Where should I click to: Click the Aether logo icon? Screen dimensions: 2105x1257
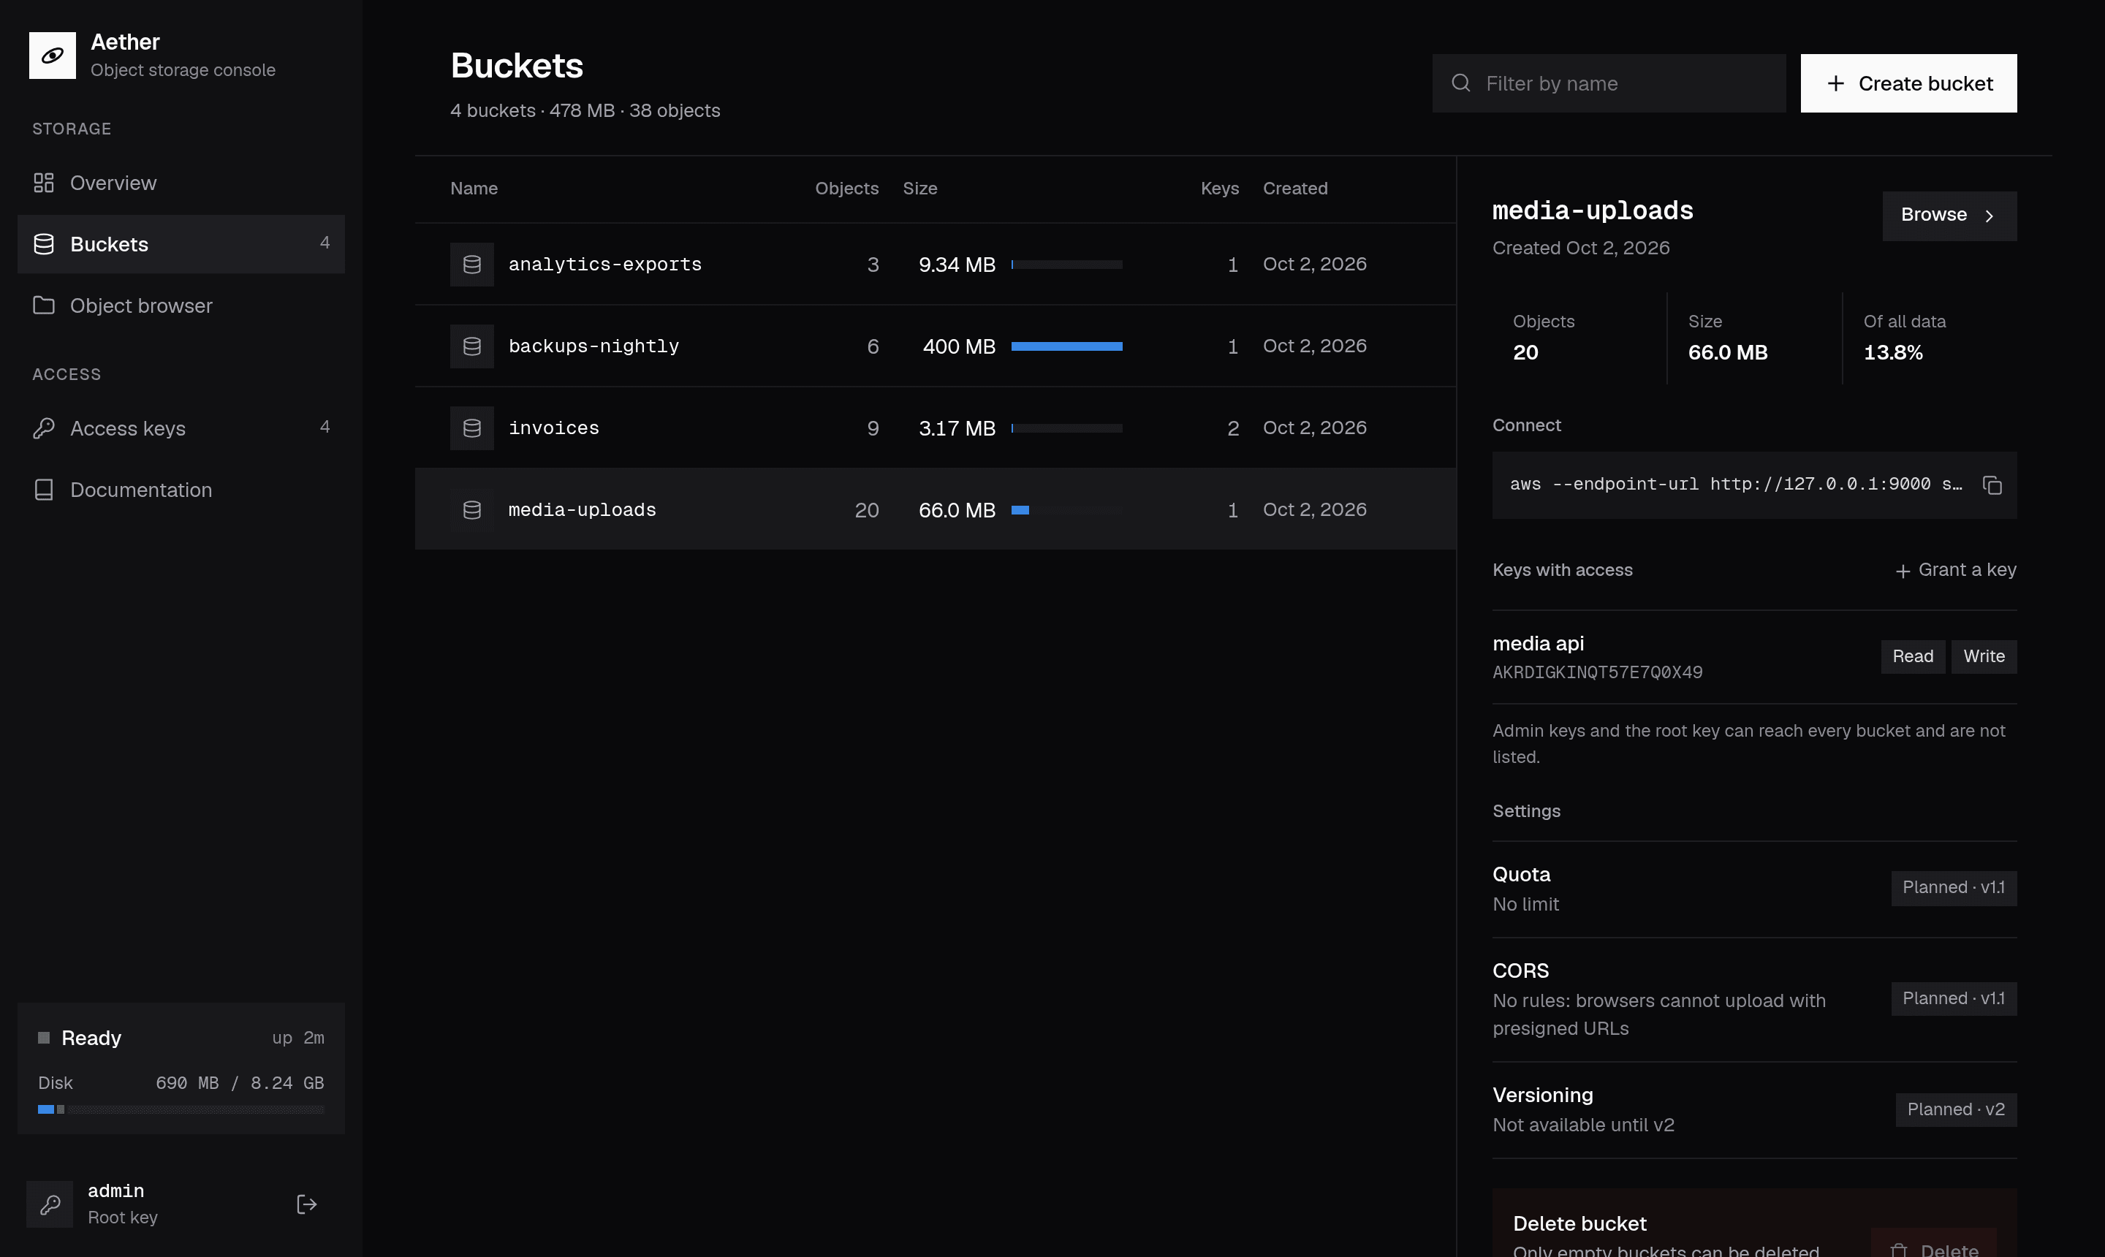pos(53,55)
